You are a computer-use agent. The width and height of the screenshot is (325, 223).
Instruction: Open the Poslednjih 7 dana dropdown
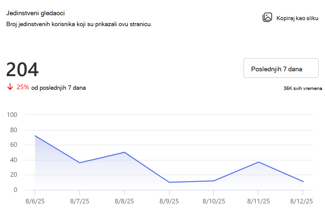tap(281, 68)
